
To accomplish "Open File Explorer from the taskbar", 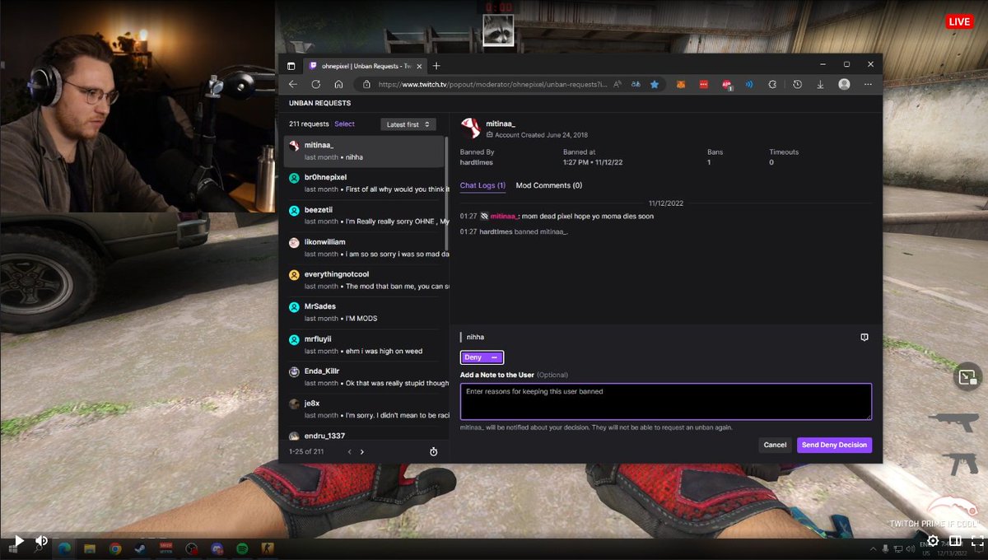I will [89, 548].
